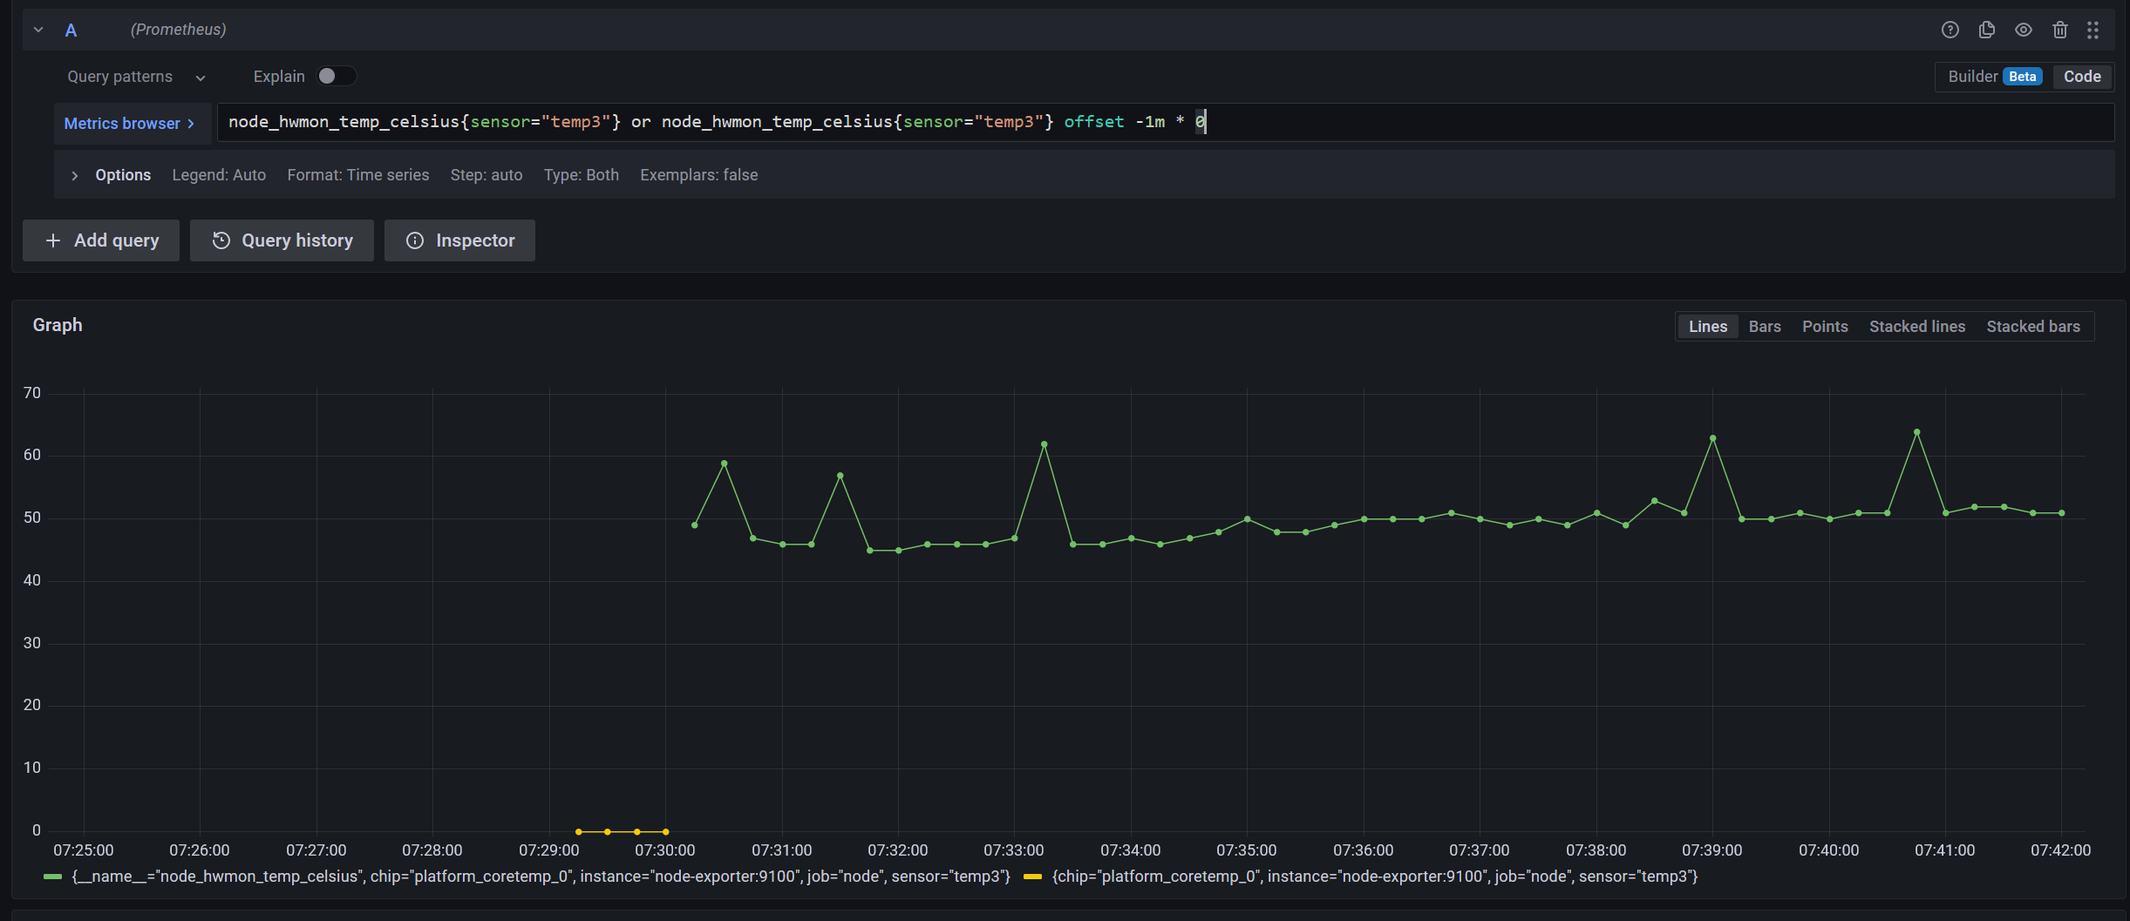Viewport: 2130px width, 921px height.
Task: Open the Query patterns dropdown
Action: point(135,77)
